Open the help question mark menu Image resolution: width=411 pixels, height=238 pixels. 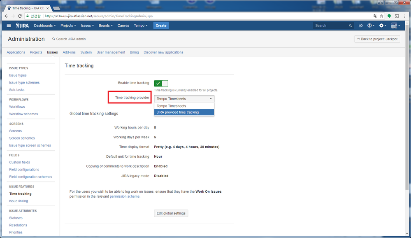pos(371,26)
